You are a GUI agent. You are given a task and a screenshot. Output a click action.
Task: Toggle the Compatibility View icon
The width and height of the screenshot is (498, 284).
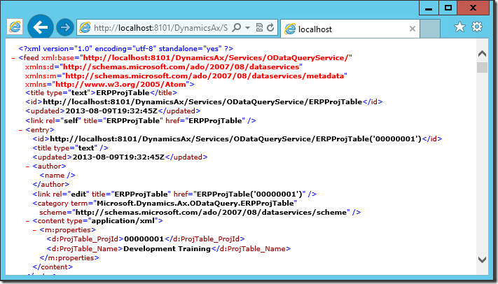tap(259, 27)
